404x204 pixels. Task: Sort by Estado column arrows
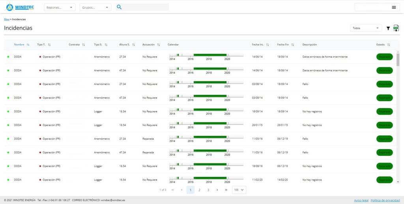click(x=389, y=45)
